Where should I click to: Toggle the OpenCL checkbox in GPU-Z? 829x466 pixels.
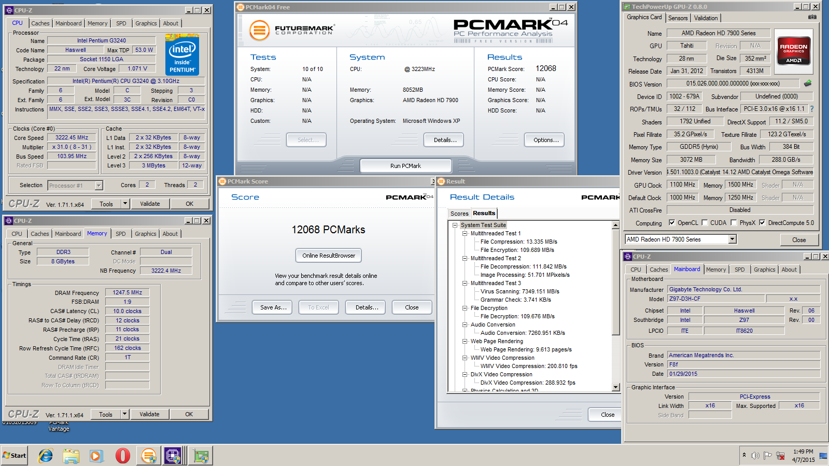pos(672,223)
